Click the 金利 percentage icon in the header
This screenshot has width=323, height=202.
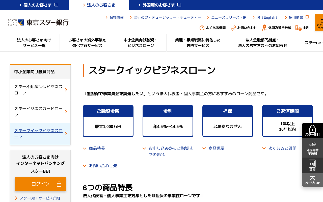point(298,28)
